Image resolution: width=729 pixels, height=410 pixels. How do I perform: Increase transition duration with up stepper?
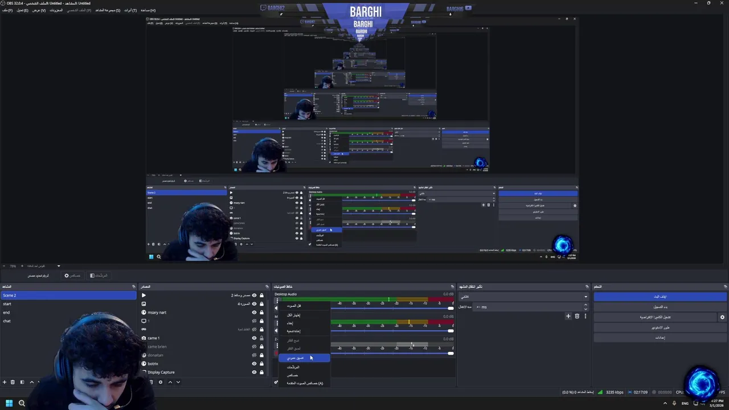coord(585,305)
